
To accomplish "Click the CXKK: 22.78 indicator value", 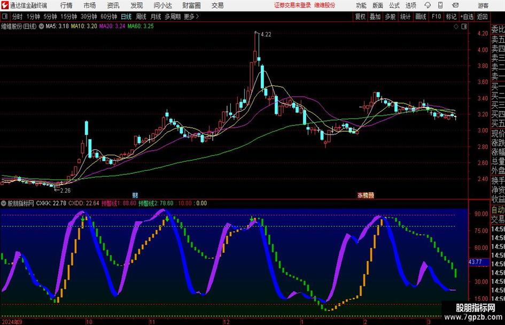I will 51,203.
